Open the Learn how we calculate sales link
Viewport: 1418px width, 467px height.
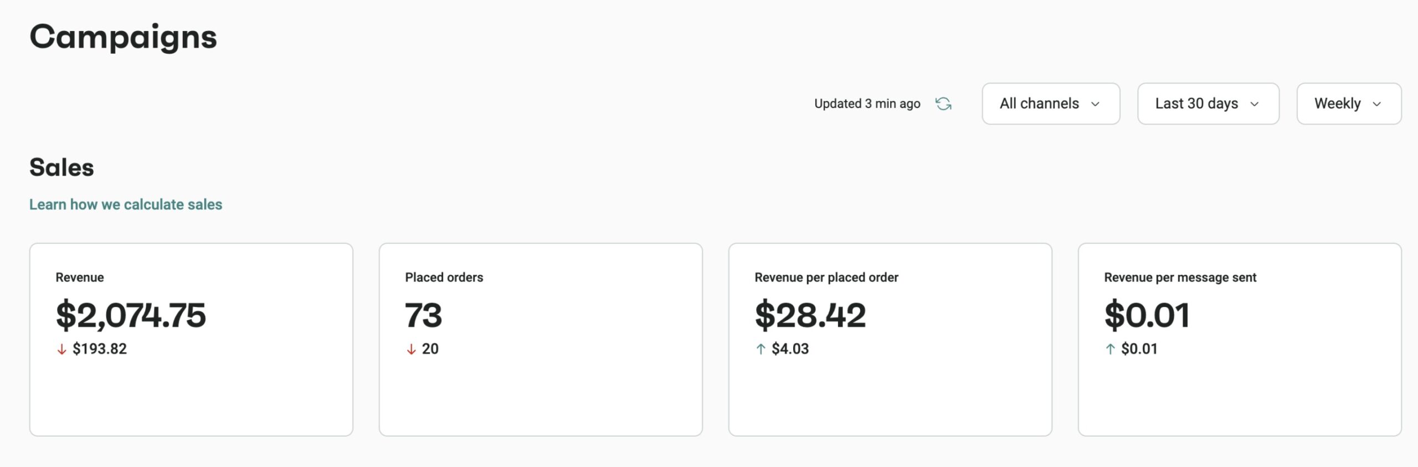[126, 204]
